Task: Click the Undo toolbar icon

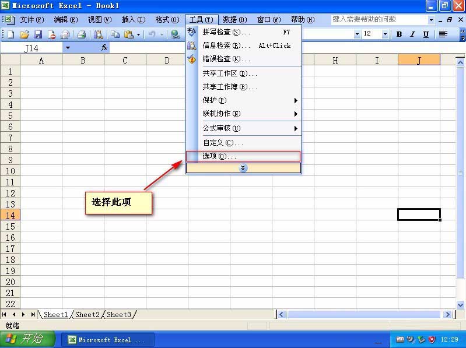Action: 152,34
